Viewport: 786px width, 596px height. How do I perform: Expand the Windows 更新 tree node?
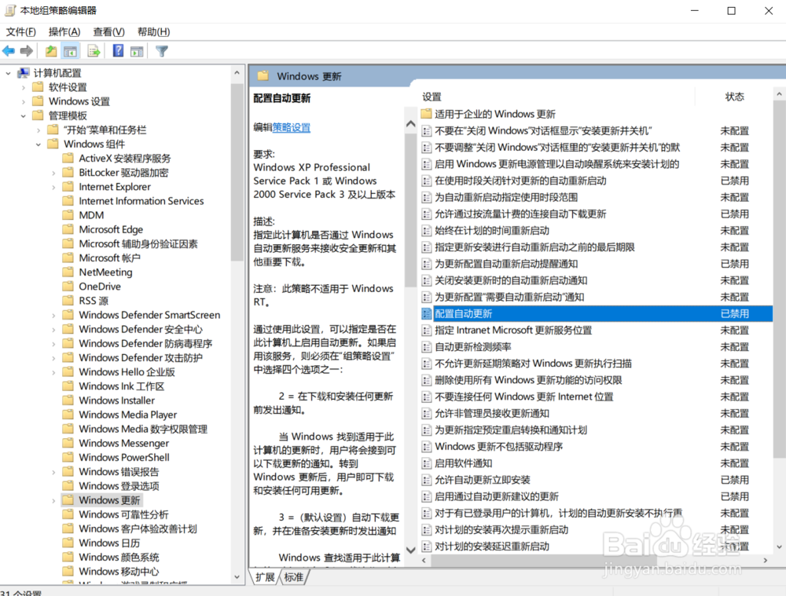point(53,500)
